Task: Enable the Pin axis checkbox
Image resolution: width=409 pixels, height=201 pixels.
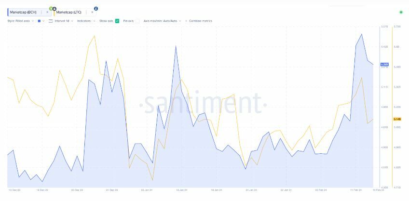Action: click(137, 21)
